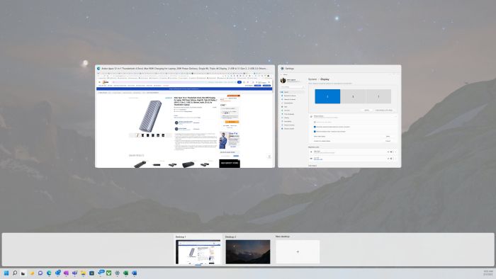Click the Task View taskbar icon
The width and height of the screenshot is (496, 279).
tap(23, 273)
